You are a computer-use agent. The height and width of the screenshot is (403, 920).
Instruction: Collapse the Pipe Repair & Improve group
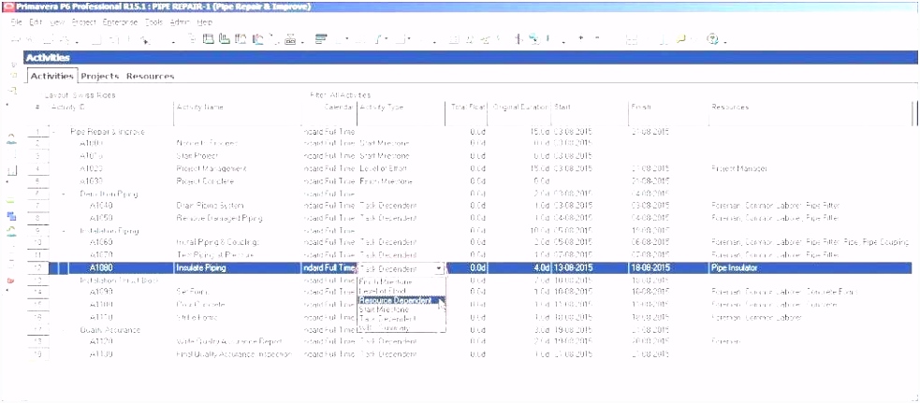(x=53, y=132)
